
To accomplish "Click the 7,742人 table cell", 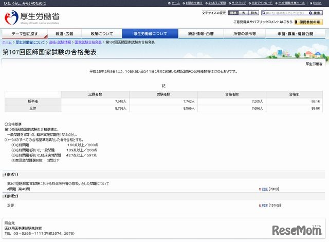I will tap(163, 102).
